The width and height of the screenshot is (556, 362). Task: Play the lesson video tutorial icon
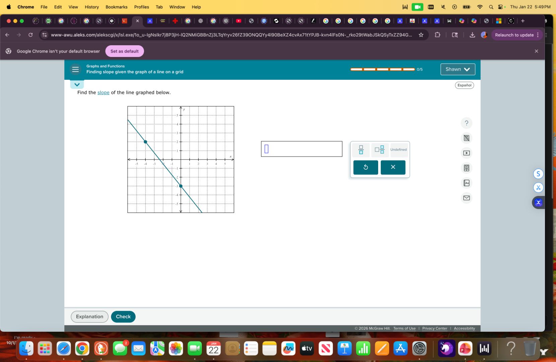coord(466,153)
